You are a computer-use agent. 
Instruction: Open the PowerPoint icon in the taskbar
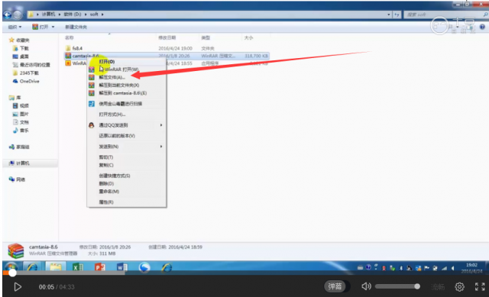[100, 267]
